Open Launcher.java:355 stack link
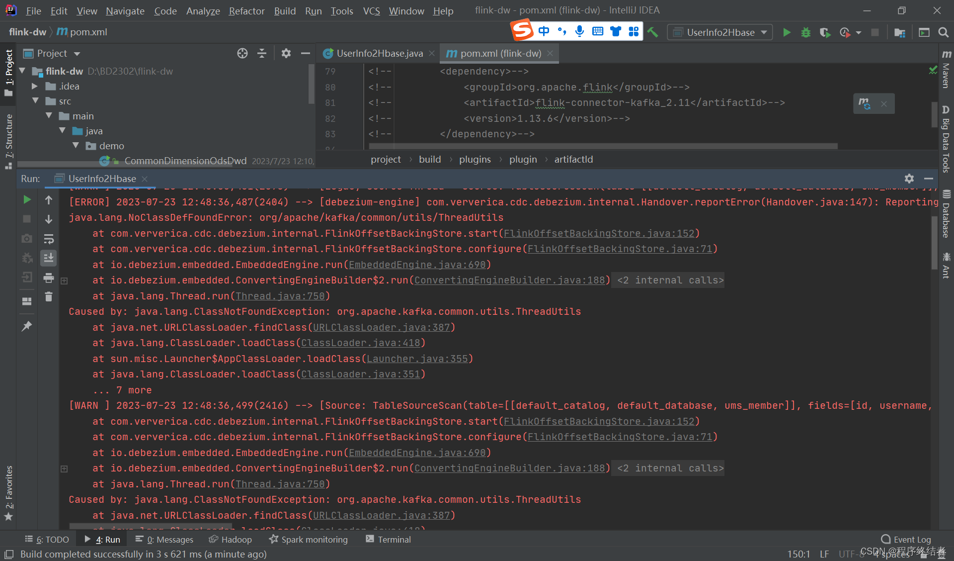Screen dimensions: 954x561 point(417,359)
